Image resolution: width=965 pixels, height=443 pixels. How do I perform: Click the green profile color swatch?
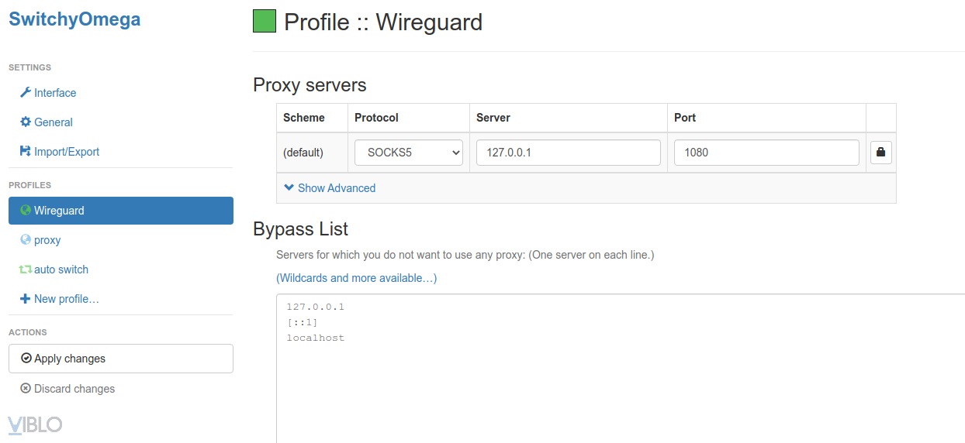point(265,22)
